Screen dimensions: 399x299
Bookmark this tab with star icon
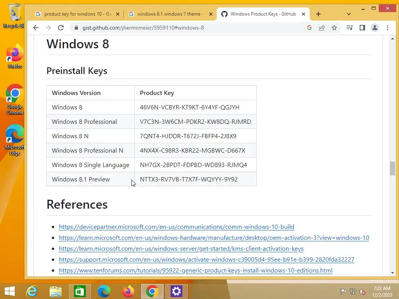tap(334, 28)
